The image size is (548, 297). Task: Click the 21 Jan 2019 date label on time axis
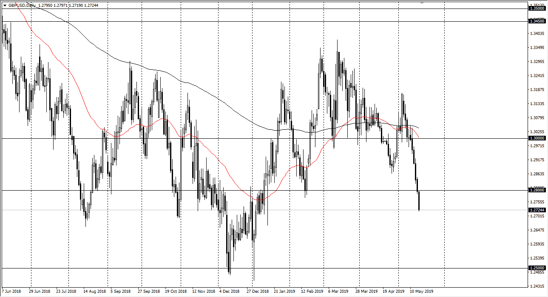(x=284, y=292)
